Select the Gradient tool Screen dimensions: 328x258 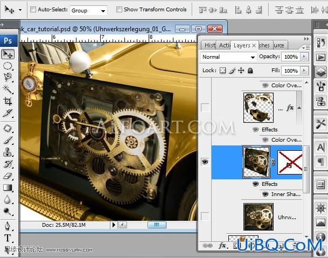click(x=8, y=187)
